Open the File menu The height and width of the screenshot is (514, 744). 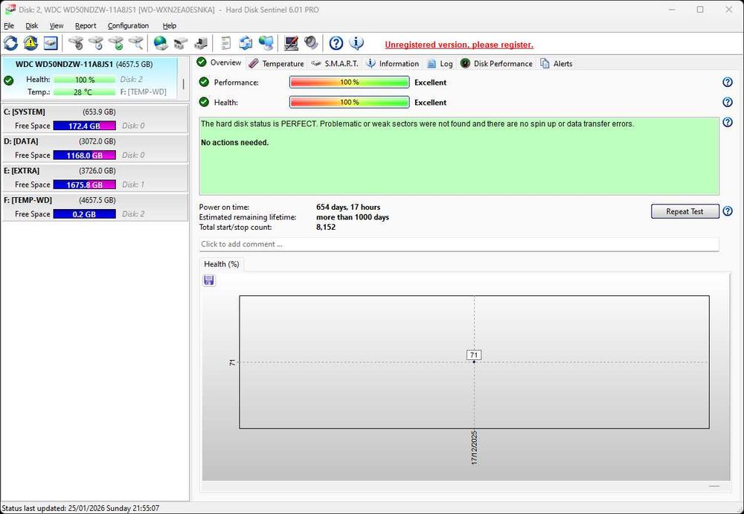8,25
